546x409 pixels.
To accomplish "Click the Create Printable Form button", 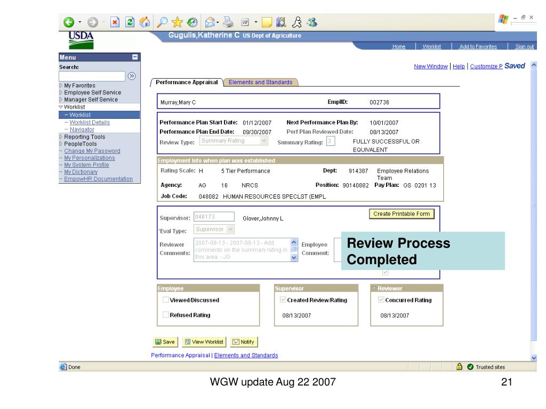I will tap(402, 214).
